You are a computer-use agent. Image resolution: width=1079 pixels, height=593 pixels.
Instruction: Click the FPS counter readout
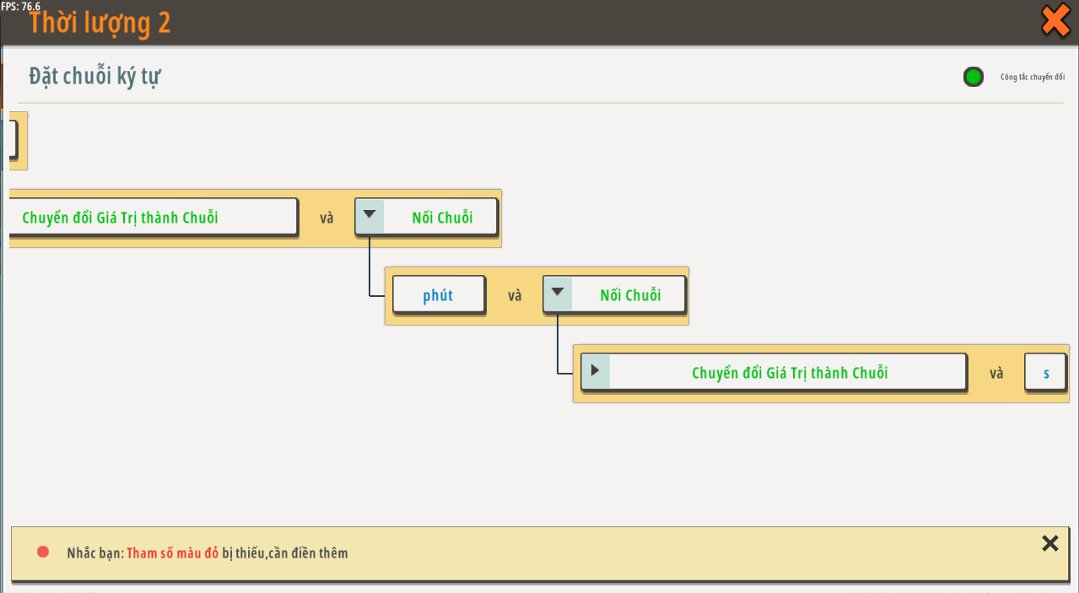point(20,6)
